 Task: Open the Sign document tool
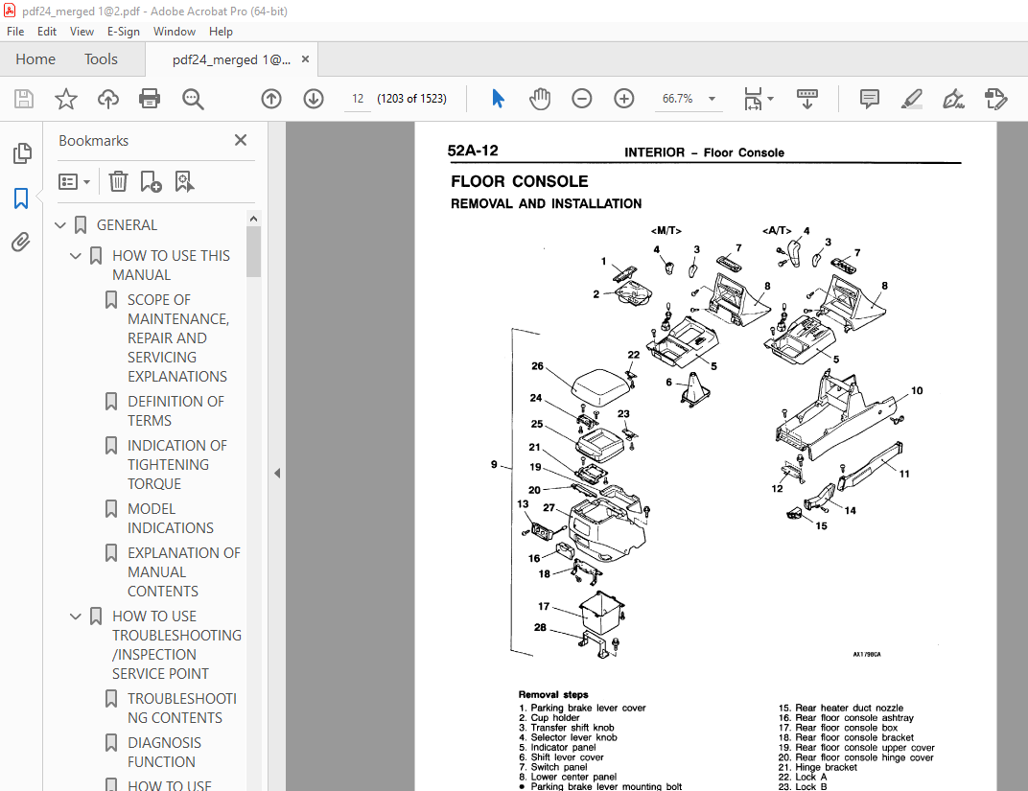pos(953,99)
